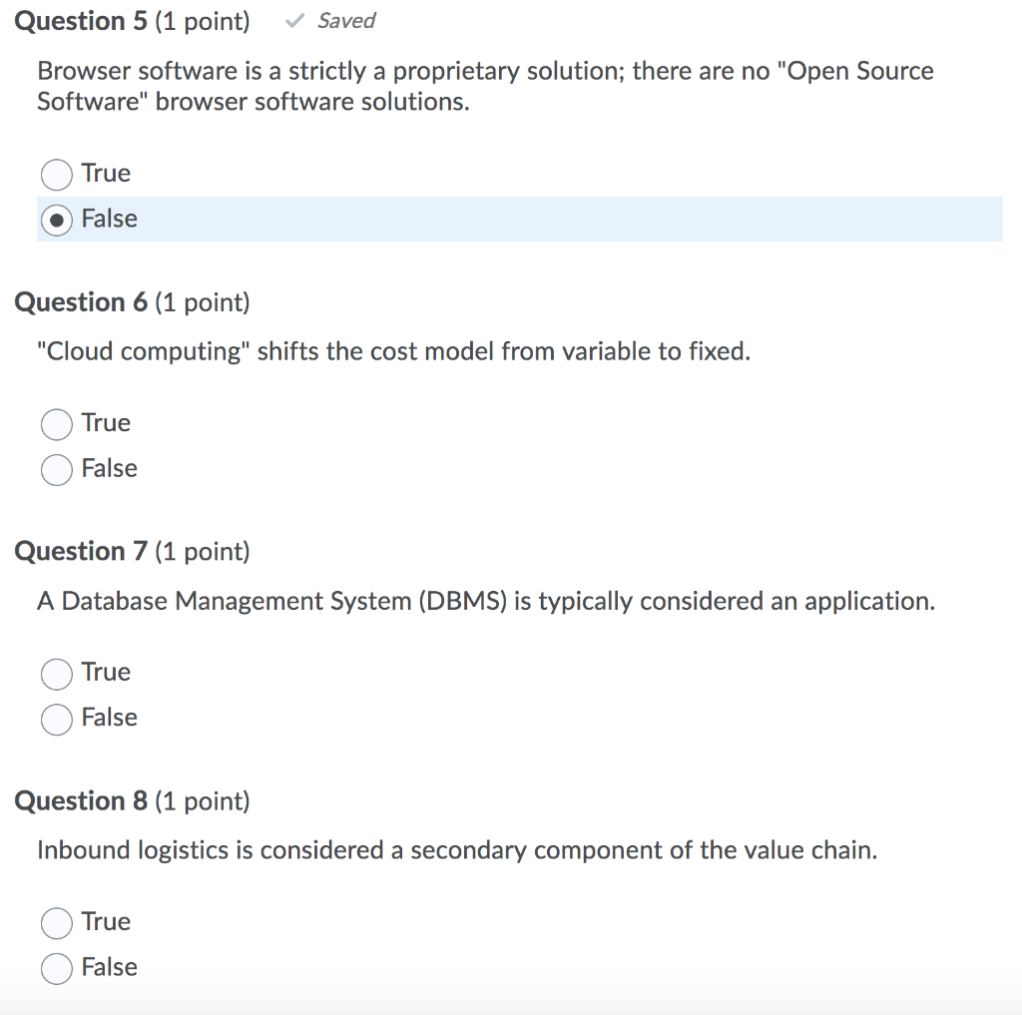The height and width of the screenshot is (1015, 1022).
Task: Click the Question 6 heading
Action: [131, 301]
